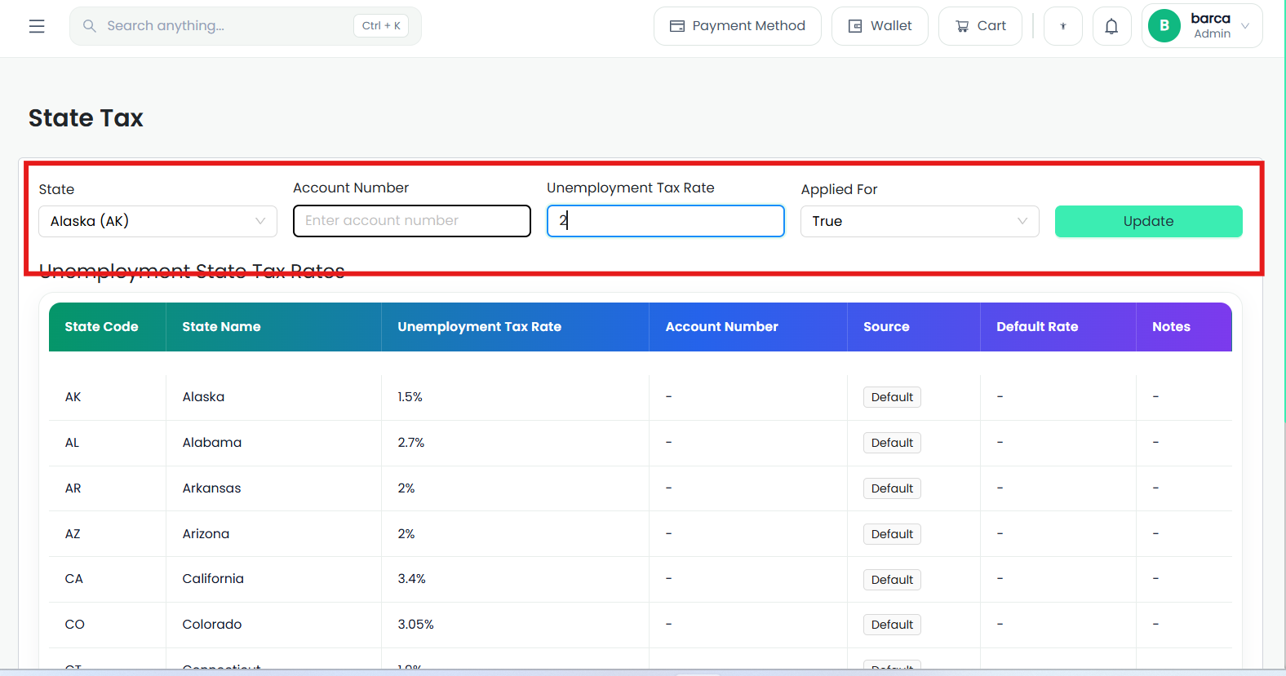
Task: Click the magnifier search icon
Action: pyautogui.click(x=90, y=26)
